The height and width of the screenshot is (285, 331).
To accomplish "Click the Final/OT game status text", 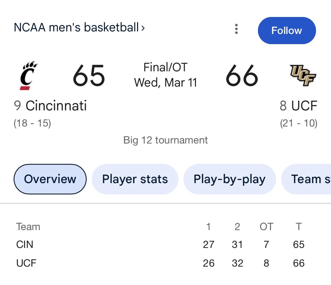I will pyautogui.click(x=165, y=67).
